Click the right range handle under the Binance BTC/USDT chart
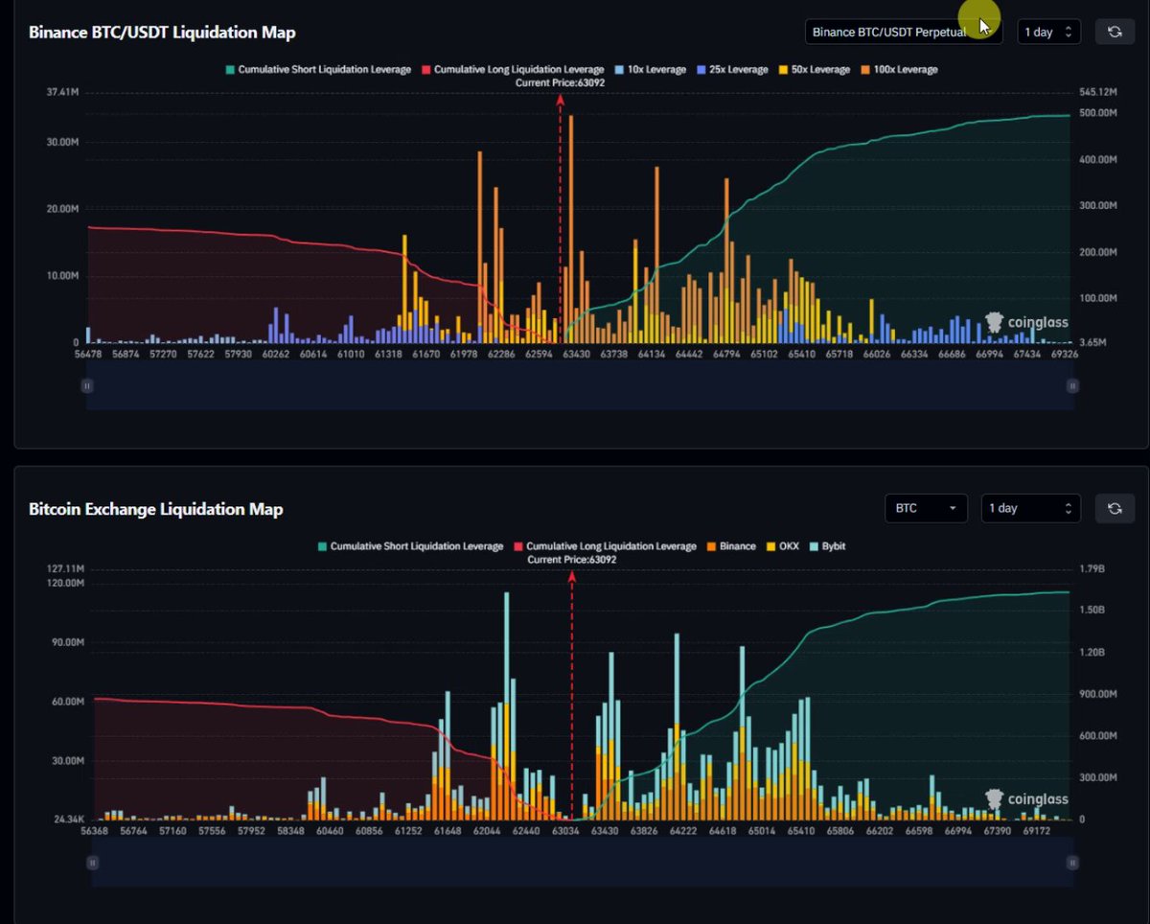Screen dimensions: 1150x924 pyautogui.click(x=1072, y=386)
